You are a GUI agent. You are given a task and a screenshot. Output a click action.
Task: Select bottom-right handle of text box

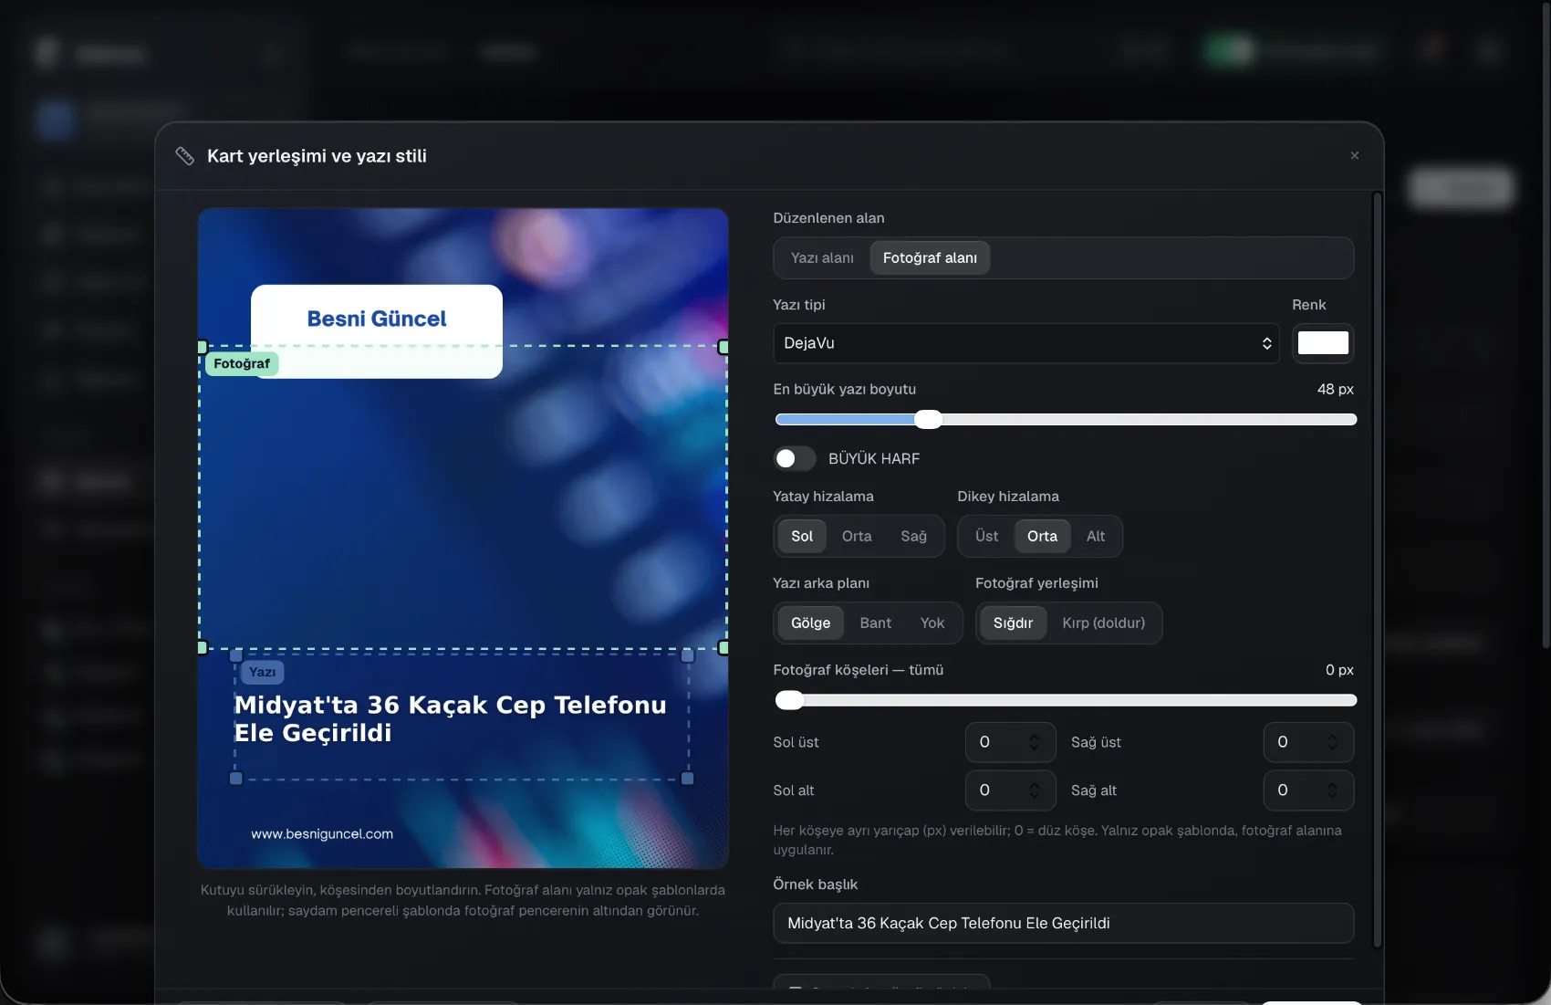688,779
